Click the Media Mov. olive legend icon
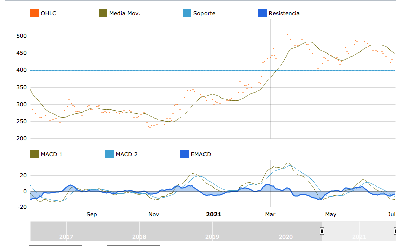Screen dimensions: 408x247 102,13
